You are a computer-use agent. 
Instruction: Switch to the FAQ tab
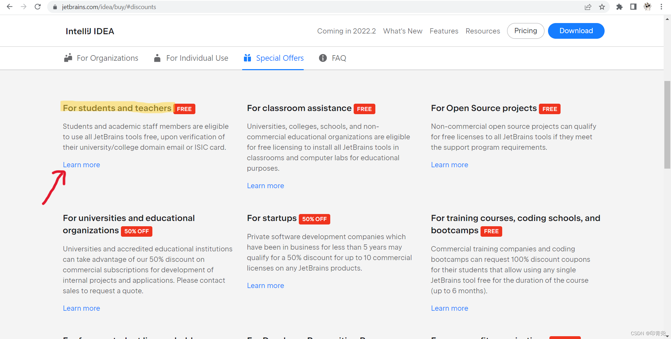(332, 58)
